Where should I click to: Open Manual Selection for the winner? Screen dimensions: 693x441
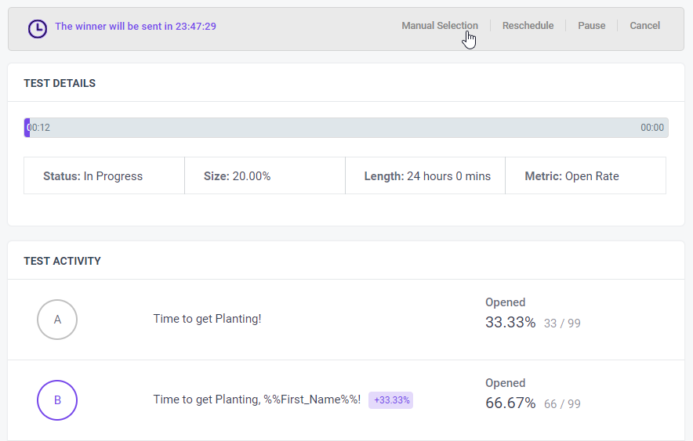[440, 26]
